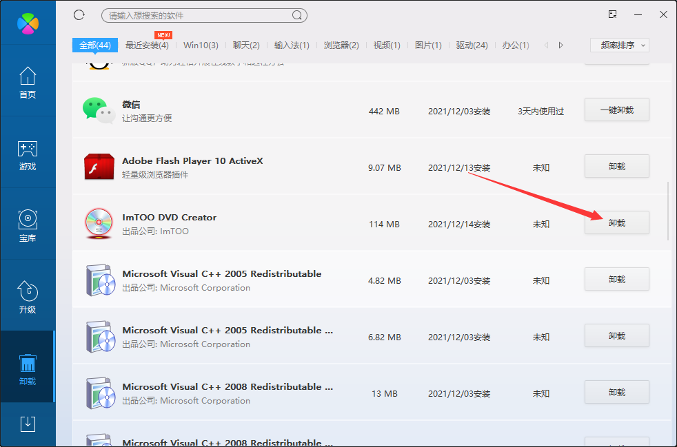This screenshot has width=677, height=447.
Task: Click the 2021/12/13安装 date text
Action: click(459, 168)
